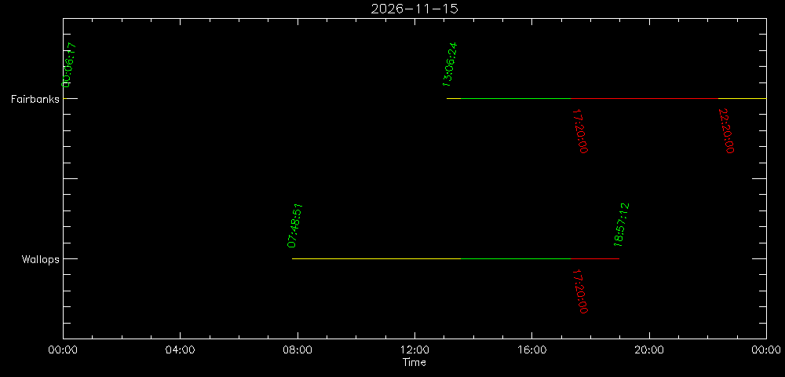Click the green 18:57:12 timestamp label
Screen dimensions: 785x377
[622, 225]
